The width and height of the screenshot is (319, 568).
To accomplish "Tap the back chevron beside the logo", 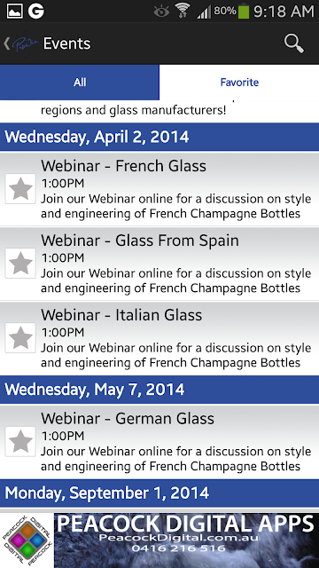I will 6,43.
